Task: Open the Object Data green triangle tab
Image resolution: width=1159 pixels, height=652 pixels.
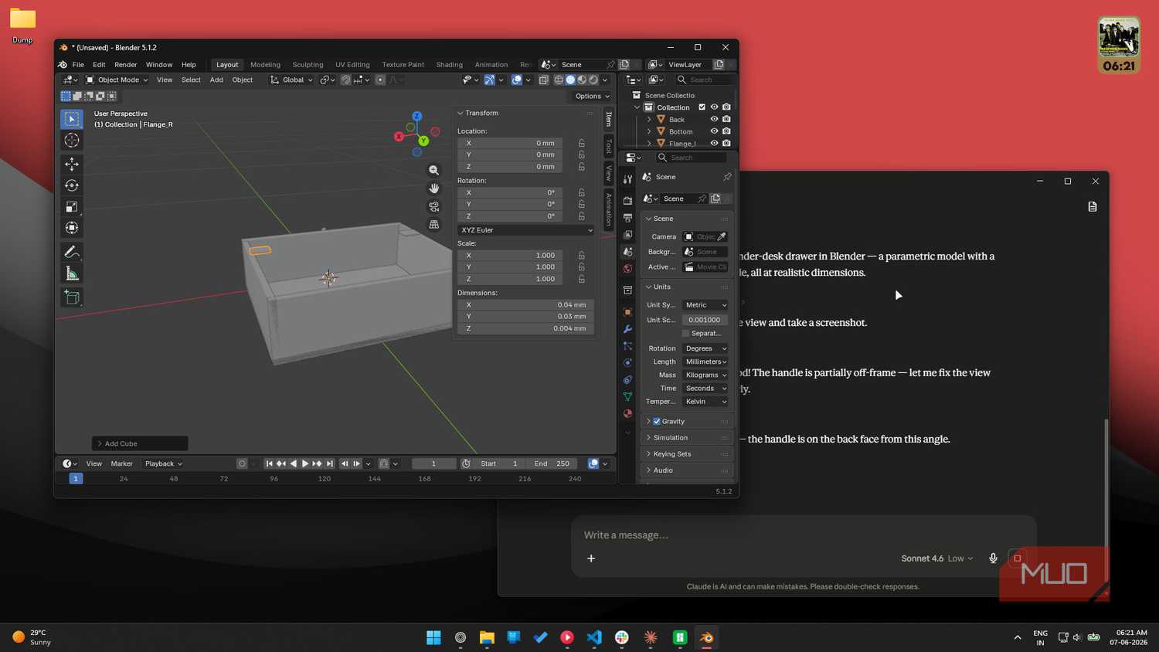Action: click(627, 396)
